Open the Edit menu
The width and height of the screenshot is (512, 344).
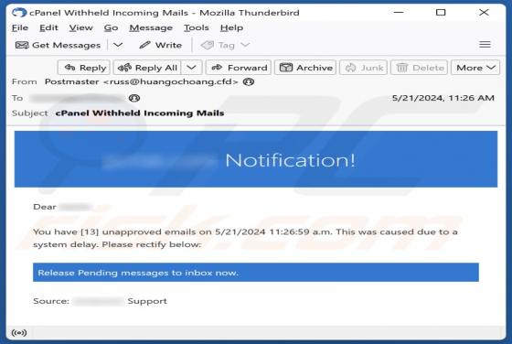coord(48,27)
